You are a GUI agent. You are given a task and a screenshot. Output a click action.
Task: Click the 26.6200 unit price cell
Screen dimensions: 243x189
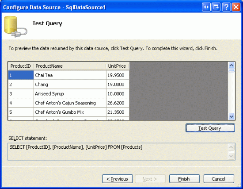[118, 103]
